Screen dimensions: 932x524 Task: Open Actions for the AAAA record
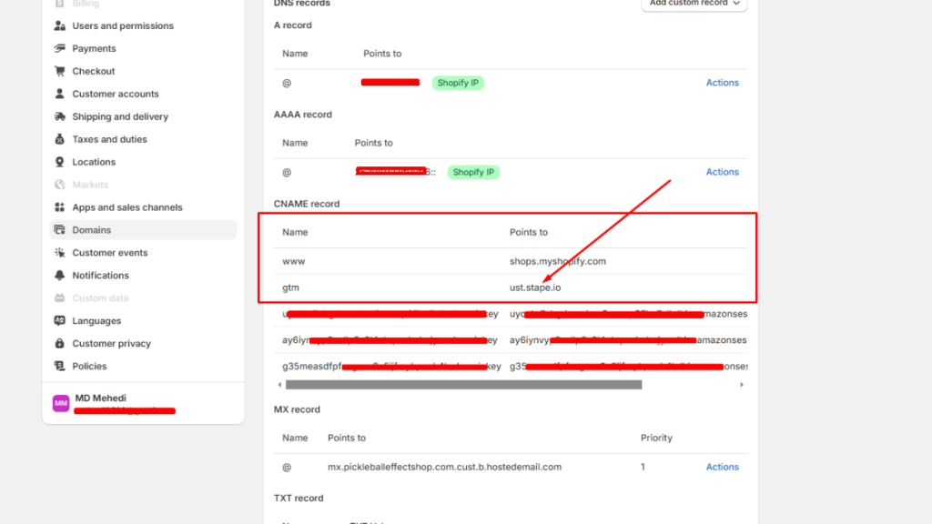pyautogui.click(x=722, y=172)
